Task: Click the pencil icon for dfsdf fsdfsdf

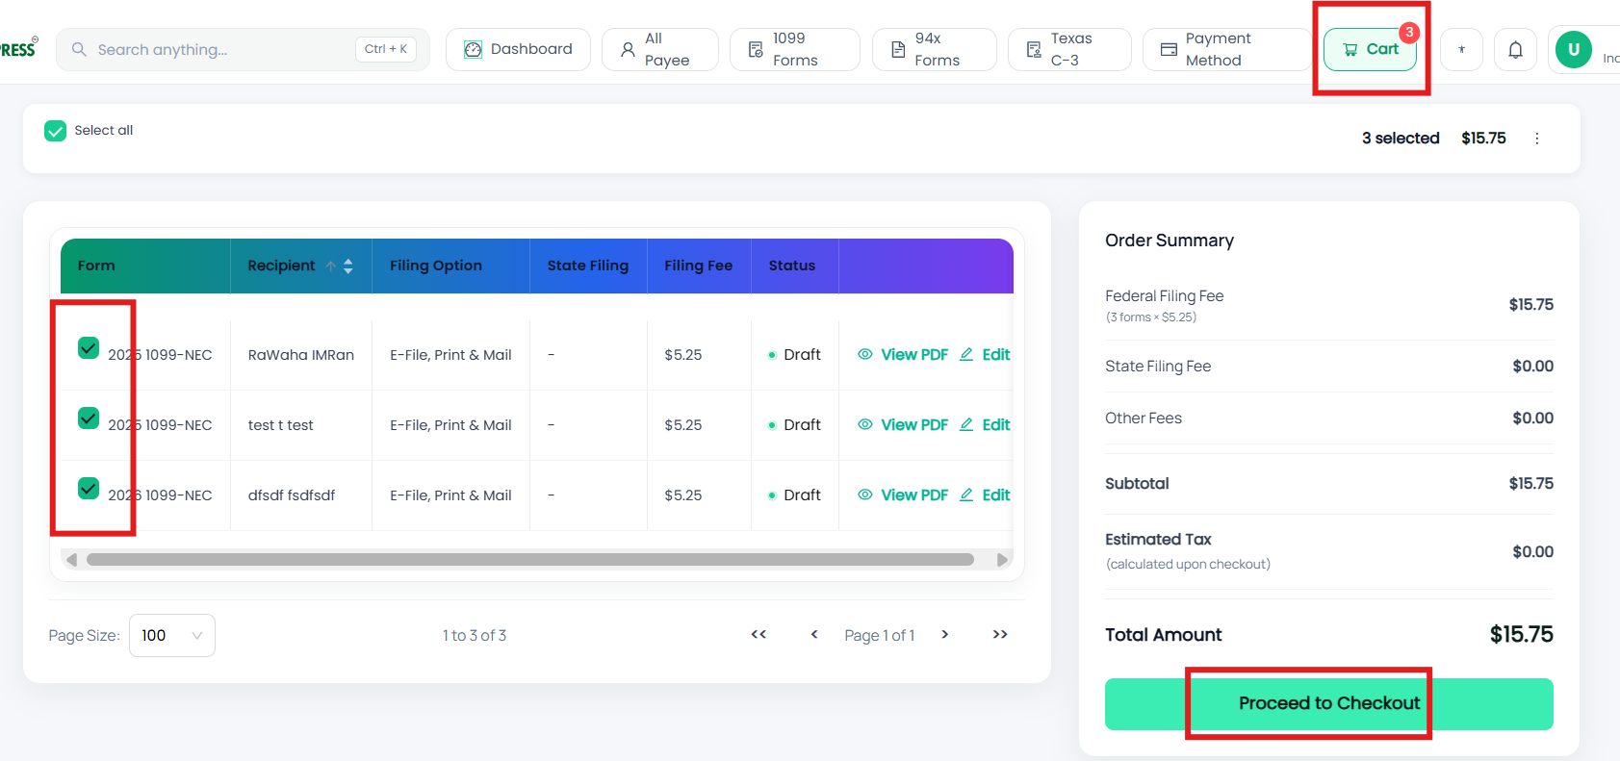Action: coord(966,495)
